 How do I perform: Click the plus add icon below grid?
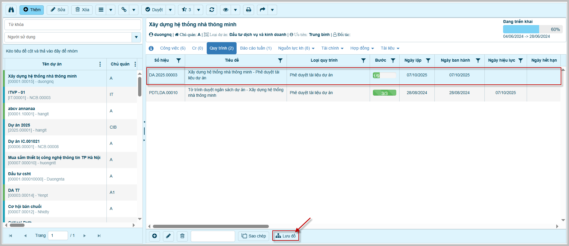(154, 236)
